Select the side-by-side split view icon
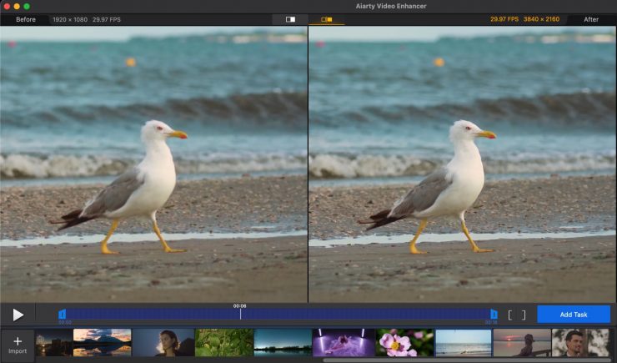Screen dimensions: 617x363 tap(326, 19)
